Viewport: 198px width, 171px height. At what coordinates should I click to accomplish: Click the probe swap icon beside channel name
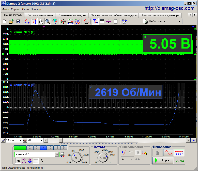(63, 154)
